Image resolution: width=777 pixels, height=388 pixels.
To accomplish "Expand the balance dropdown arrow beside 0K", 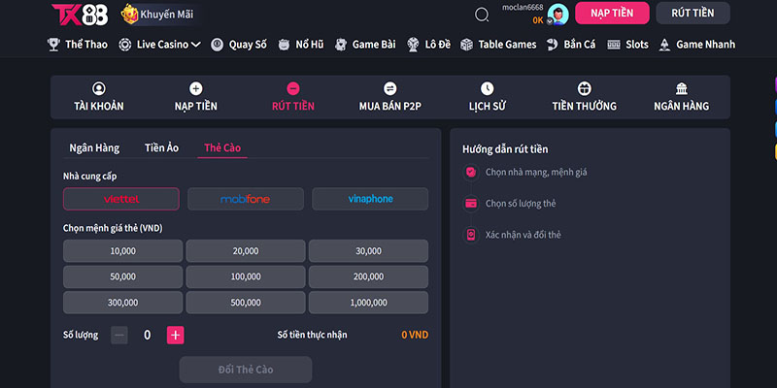I will tap(550, 21).
